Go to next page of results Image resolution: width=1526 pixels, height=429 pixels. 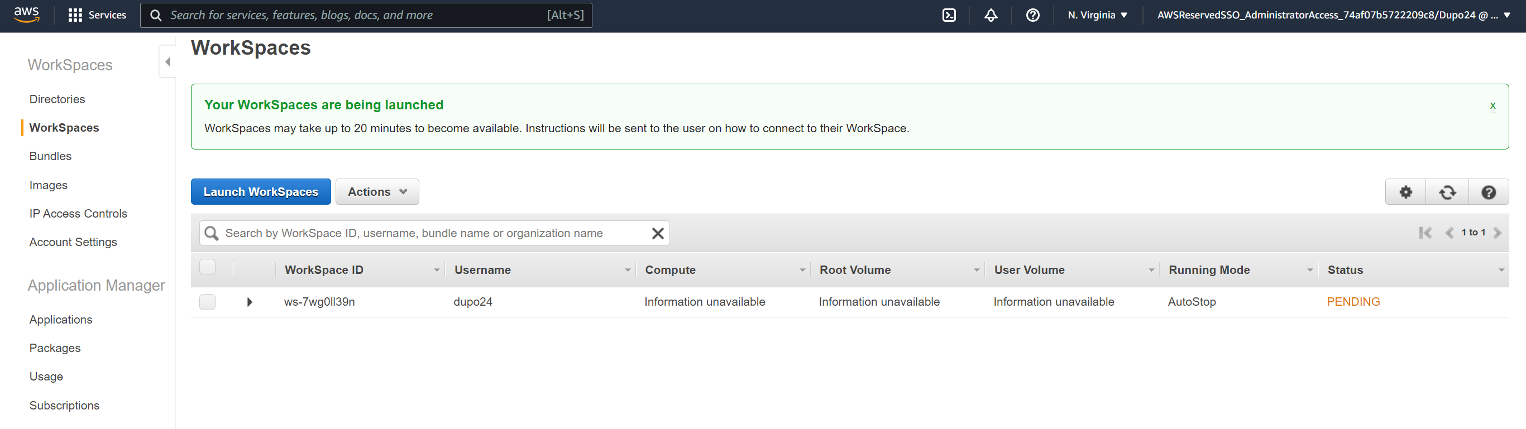[1497, 233]
